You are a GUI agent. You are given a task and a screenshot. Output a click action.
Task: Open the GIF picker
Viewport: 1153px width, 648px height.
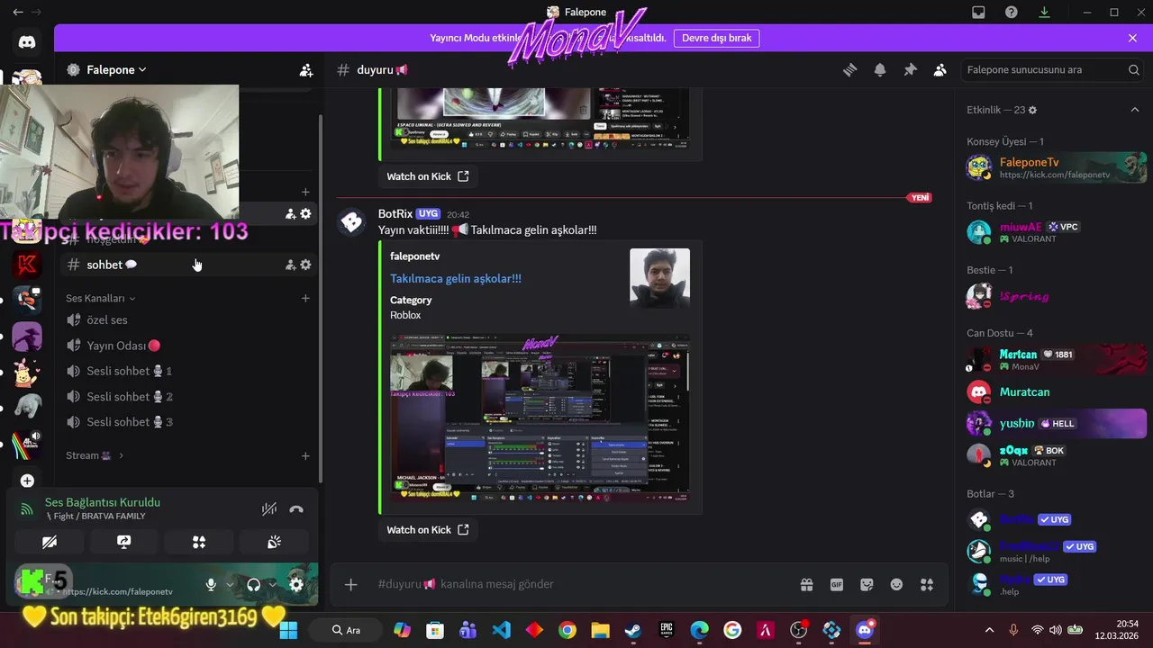pos(837,585)
